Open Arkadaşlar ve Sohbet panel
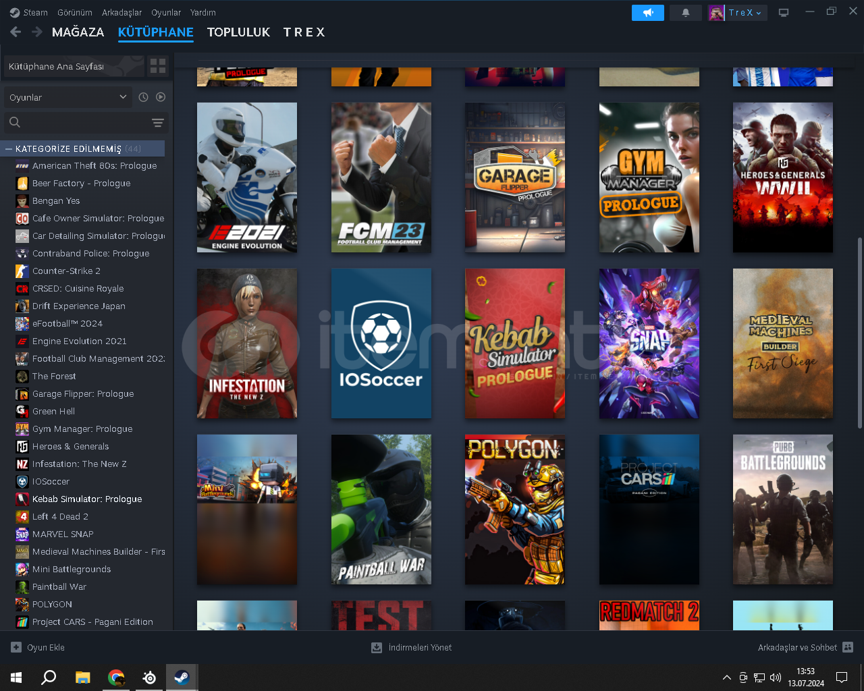This screenshot has width=864, height=691. tap(805, 647)
